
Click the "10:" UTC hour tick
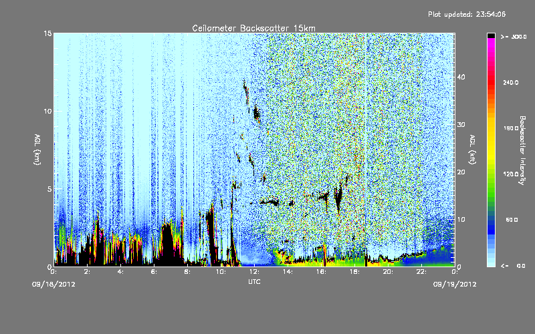tap(221, 272)
